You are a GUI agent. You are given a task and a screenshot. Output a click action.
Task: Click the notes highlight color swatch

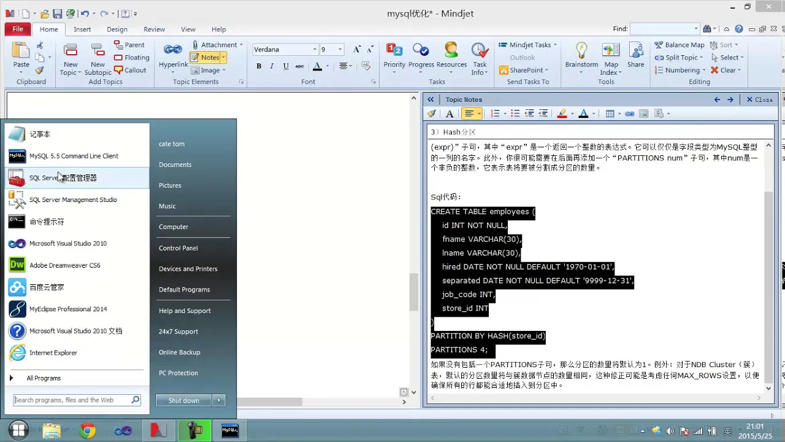click(562, 114)
